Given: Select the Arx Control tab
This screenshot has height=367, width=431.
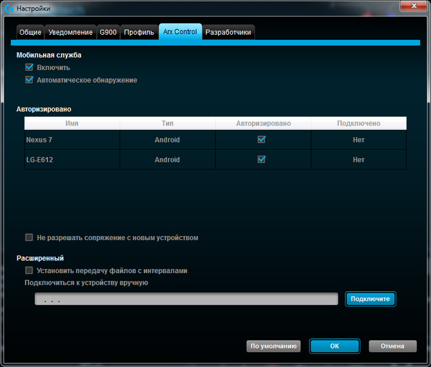Looking at the screenshot, I should pyautogui.click(x=180, y=32).
